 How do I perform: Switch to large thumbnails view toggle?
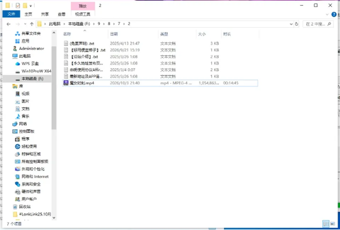pos(332,224)
